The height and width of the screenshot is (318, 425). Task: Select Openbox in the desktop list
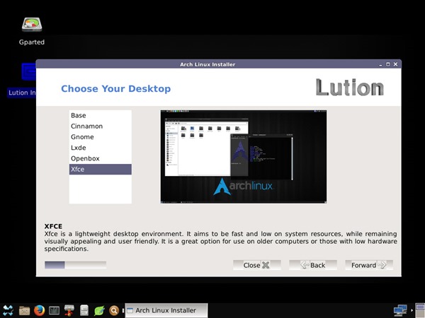101,158
